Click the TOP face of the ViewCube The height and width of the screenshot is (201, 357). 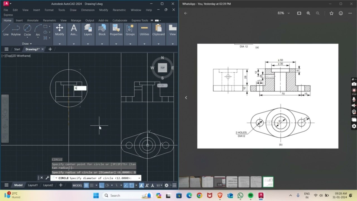tap(162, 68)
